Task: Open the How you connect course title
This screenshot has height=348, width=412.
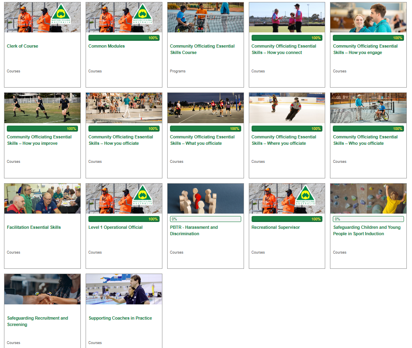Action: tap(284, 49)
